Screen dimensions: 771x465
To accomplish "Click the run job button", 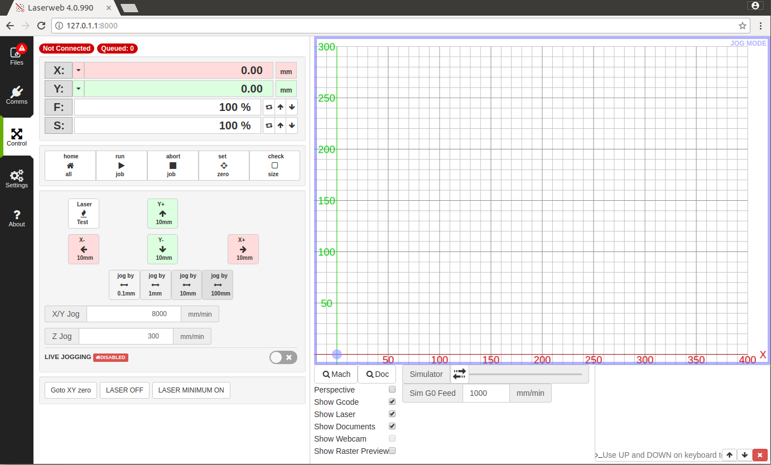I will (122, 166).
